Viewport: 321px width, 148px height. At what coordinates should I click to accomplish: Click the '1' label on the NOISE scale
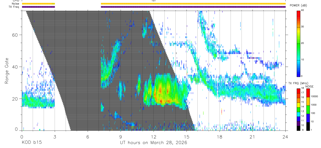tap(312, 130)
